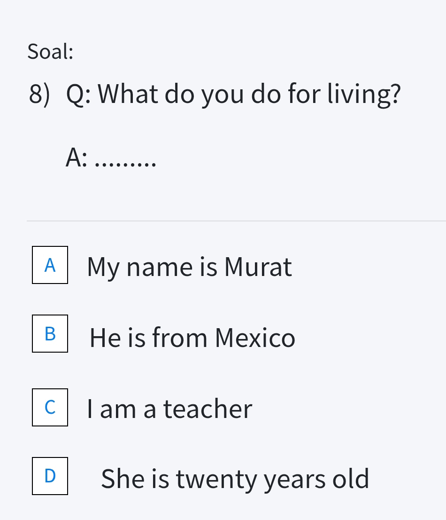
Task: Click the dotted answer blank line
Action: coord(125,163)
